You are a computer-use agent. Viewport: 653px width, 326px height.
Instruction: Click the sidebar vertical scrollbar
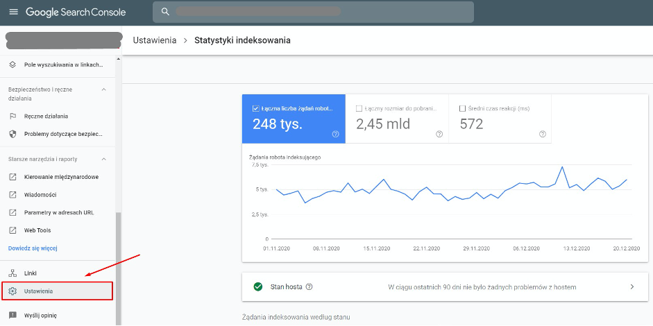(x=118, y=264)
